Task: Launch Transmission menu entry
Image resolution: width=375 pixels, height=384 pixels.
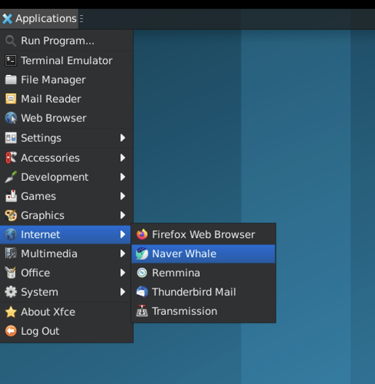Action: click(x=203, y=311)
